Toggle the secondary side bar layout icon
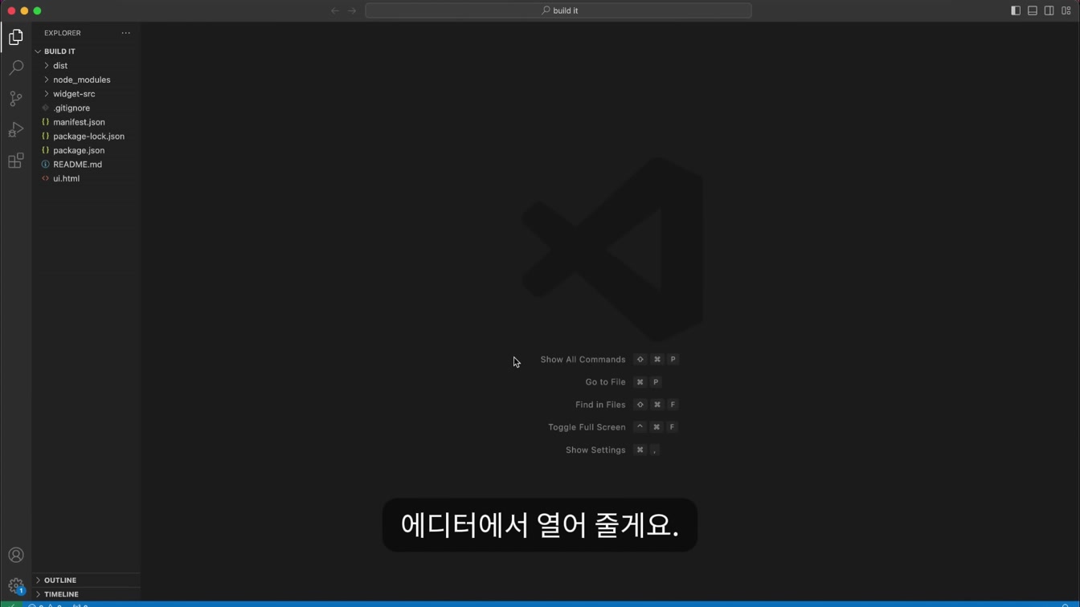The image size is (1080, 607). coord(1049,10)
